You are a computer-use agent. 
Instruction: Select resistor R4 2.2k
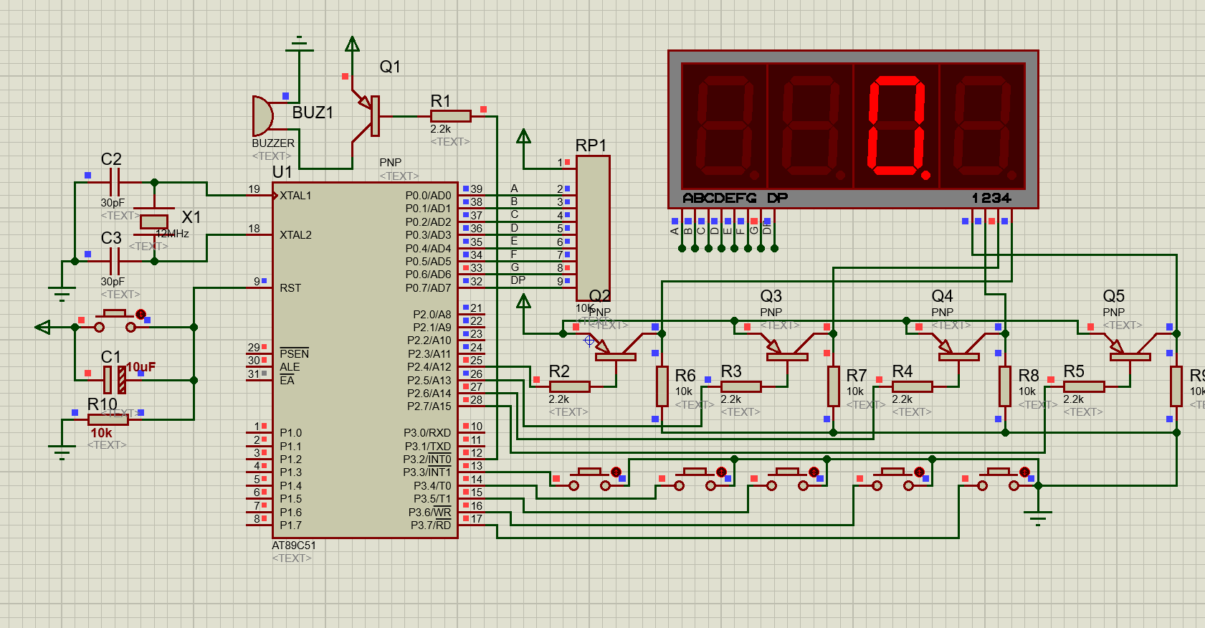point(912,386)
